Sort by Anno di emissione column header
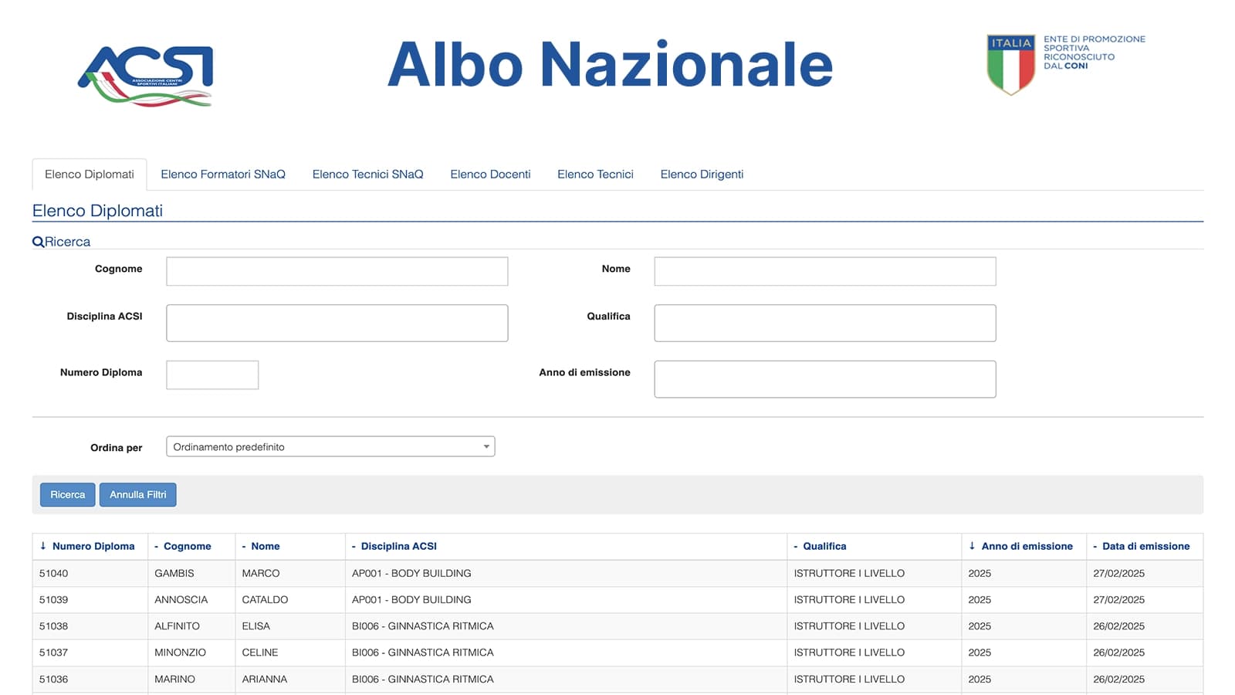 point(1027,546)
